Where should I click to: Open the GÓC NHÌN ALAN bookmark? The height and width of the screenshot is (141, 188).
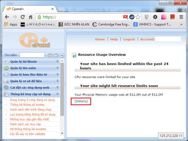pos(74,24)
